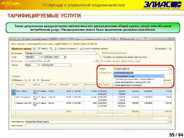Click the print 'Акт снятия показаний счетчика' button
This screenshot has height=138, width=184.
(94, 49)
